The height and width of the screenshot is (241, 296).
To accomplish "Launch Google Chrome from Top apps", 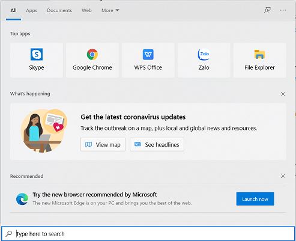I will point(92,60).
